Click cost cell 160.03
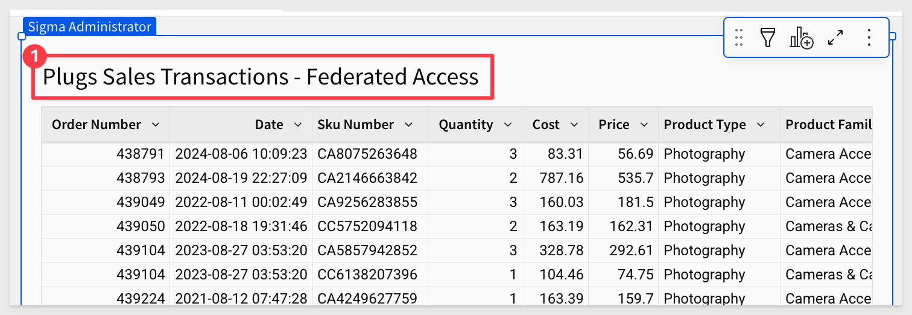The height and width of the screenshot is (315, 912). point(556,202)
